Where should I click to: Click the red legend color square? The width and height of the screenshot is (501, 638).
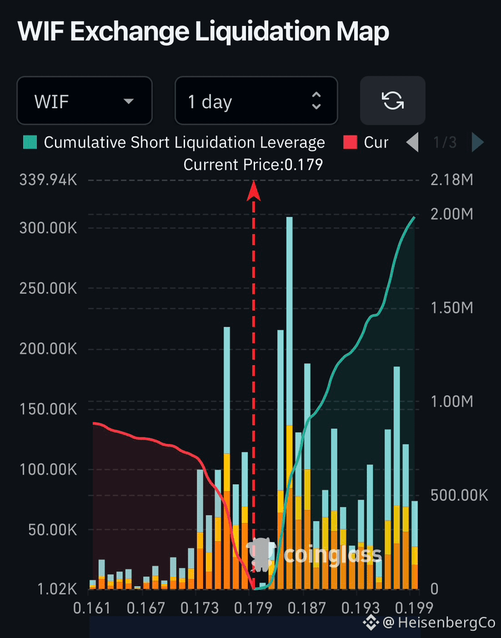point(350,142)
